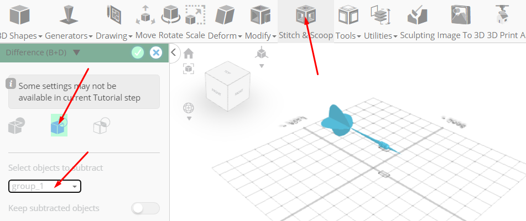This screenshot has width=526, height=221.
Task: Open Drawing menu label
Action: tap(114, 35)
